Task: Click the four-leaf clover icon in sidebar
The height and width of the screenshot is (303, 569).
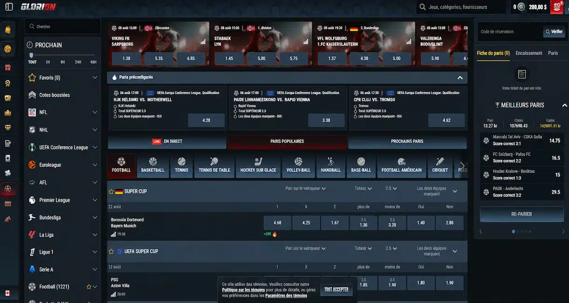Action: pos(7,173)
